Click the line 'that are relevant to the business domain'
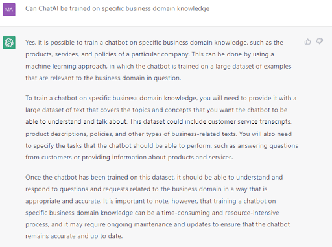The width and height of the screenshot is (332, 247). 103,78
